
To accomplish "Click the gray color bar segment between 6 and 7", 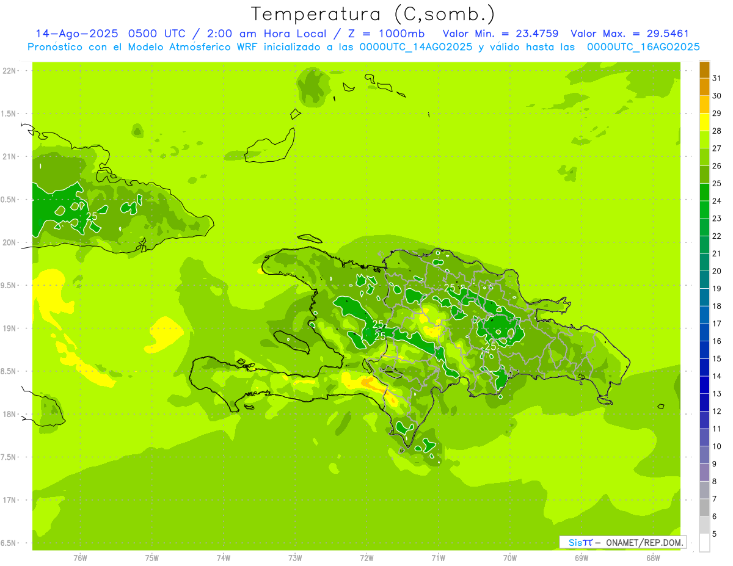I will tap(704, 507).
